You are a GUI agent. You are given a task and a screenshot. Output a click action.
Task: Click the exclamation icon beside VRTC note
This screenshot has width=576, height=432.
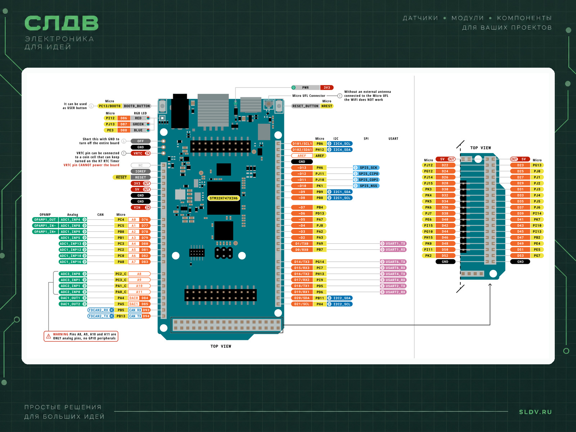pyautogui.click(x=124, y=153)
